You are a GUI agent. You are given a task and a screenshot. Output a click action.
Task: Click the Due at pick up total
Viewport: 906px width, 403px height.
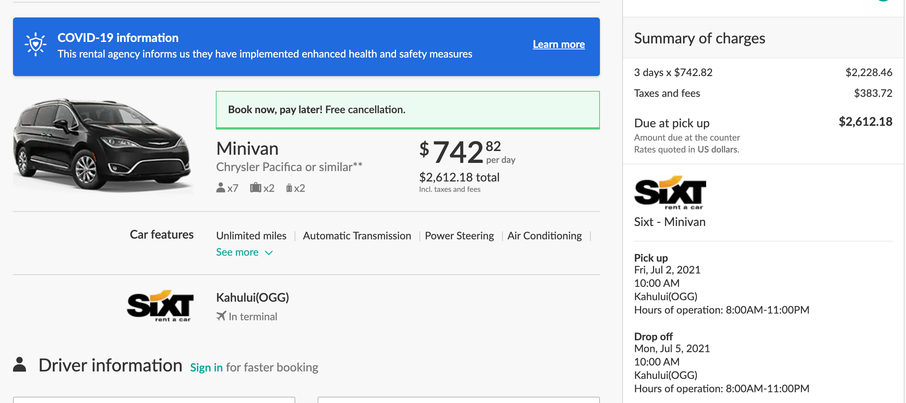coord(865,122)
